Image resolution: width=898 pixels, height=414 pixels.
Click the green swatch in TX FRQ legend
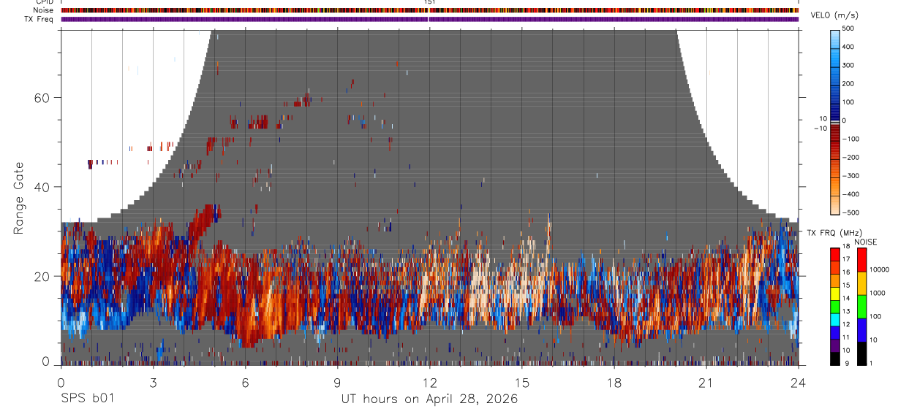click(x=836, y=307)
